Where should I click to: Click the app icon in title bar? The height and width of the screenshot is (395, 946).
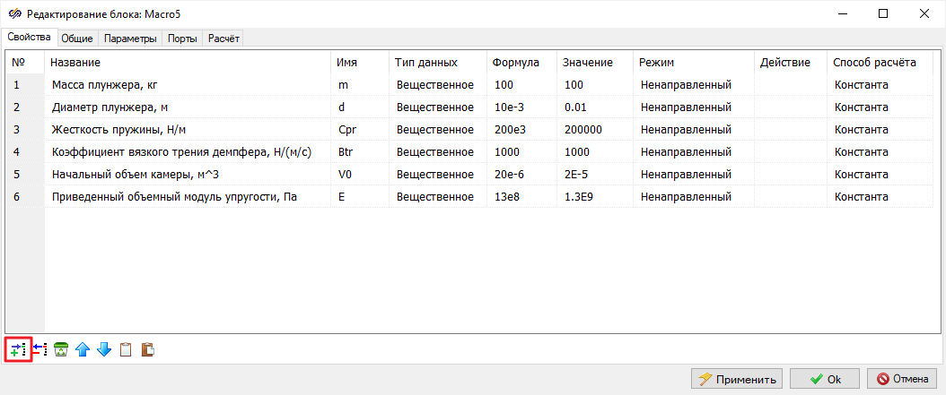click(x=13, y=14)
